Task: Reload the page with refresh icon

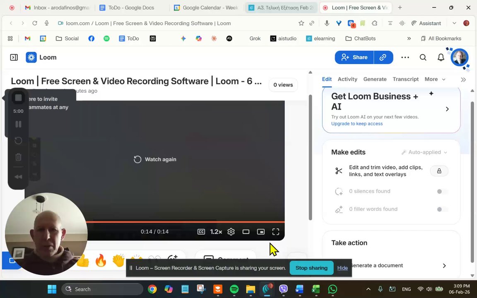Action: coord(35,23)
